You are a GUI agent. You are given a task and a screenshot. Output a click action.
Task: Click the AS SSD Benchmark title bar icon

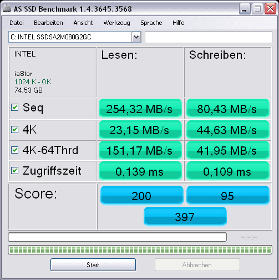7,8
